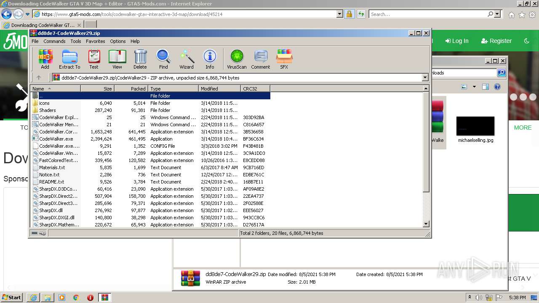Sort by the CRC32 column header

[x=255, y=88]
